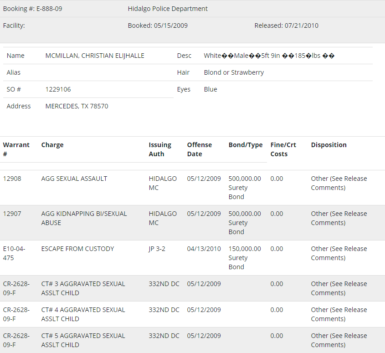The height and width of the screenshot is (353, 385).
Task: Click the Disposition column header
Action: pyautogui.click(x=329, y=145)
